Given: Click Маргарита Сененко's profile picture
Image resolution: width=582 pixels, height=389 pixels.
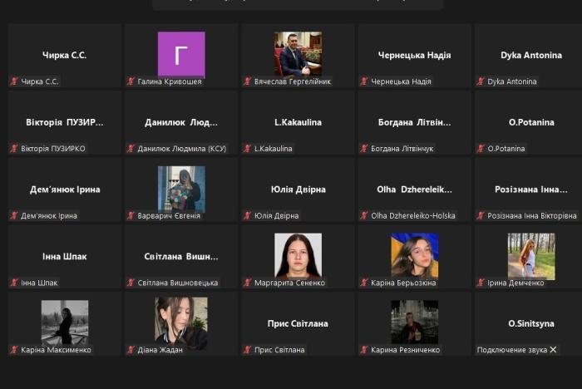Looking at the screenshot, I should (x=298, y=255).
